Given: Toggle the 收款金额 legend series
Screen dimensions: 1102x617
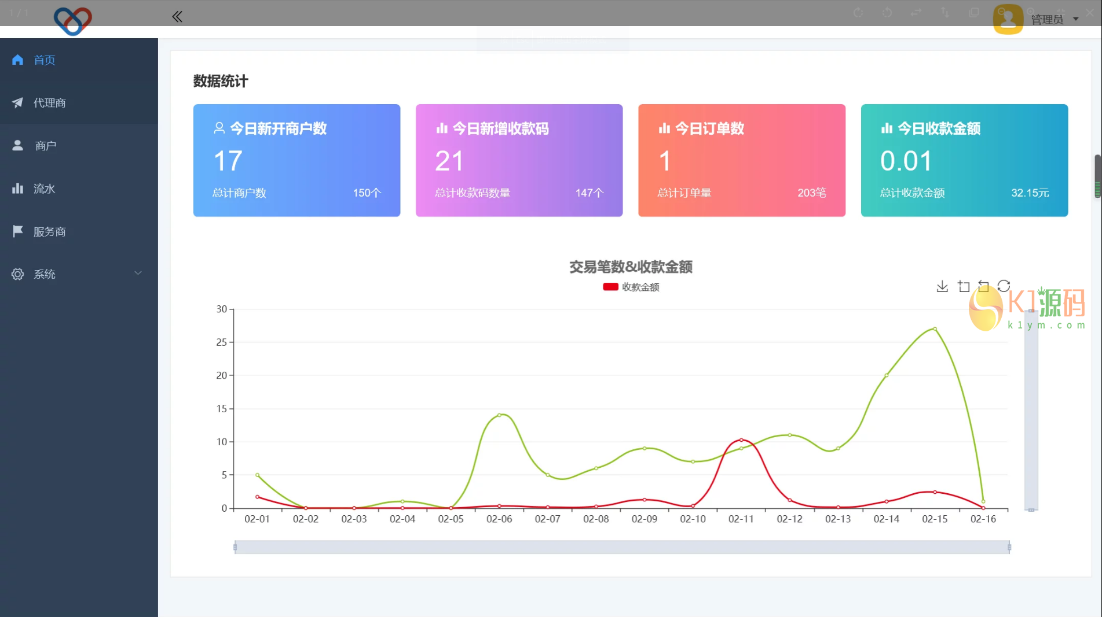Looking at the screenshot, I should [x=631, y=287].
